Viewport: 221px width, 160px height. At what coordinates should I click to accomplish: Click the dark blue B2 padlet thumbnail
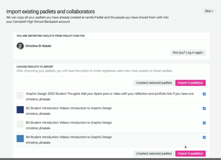click(x=20, y=110)
